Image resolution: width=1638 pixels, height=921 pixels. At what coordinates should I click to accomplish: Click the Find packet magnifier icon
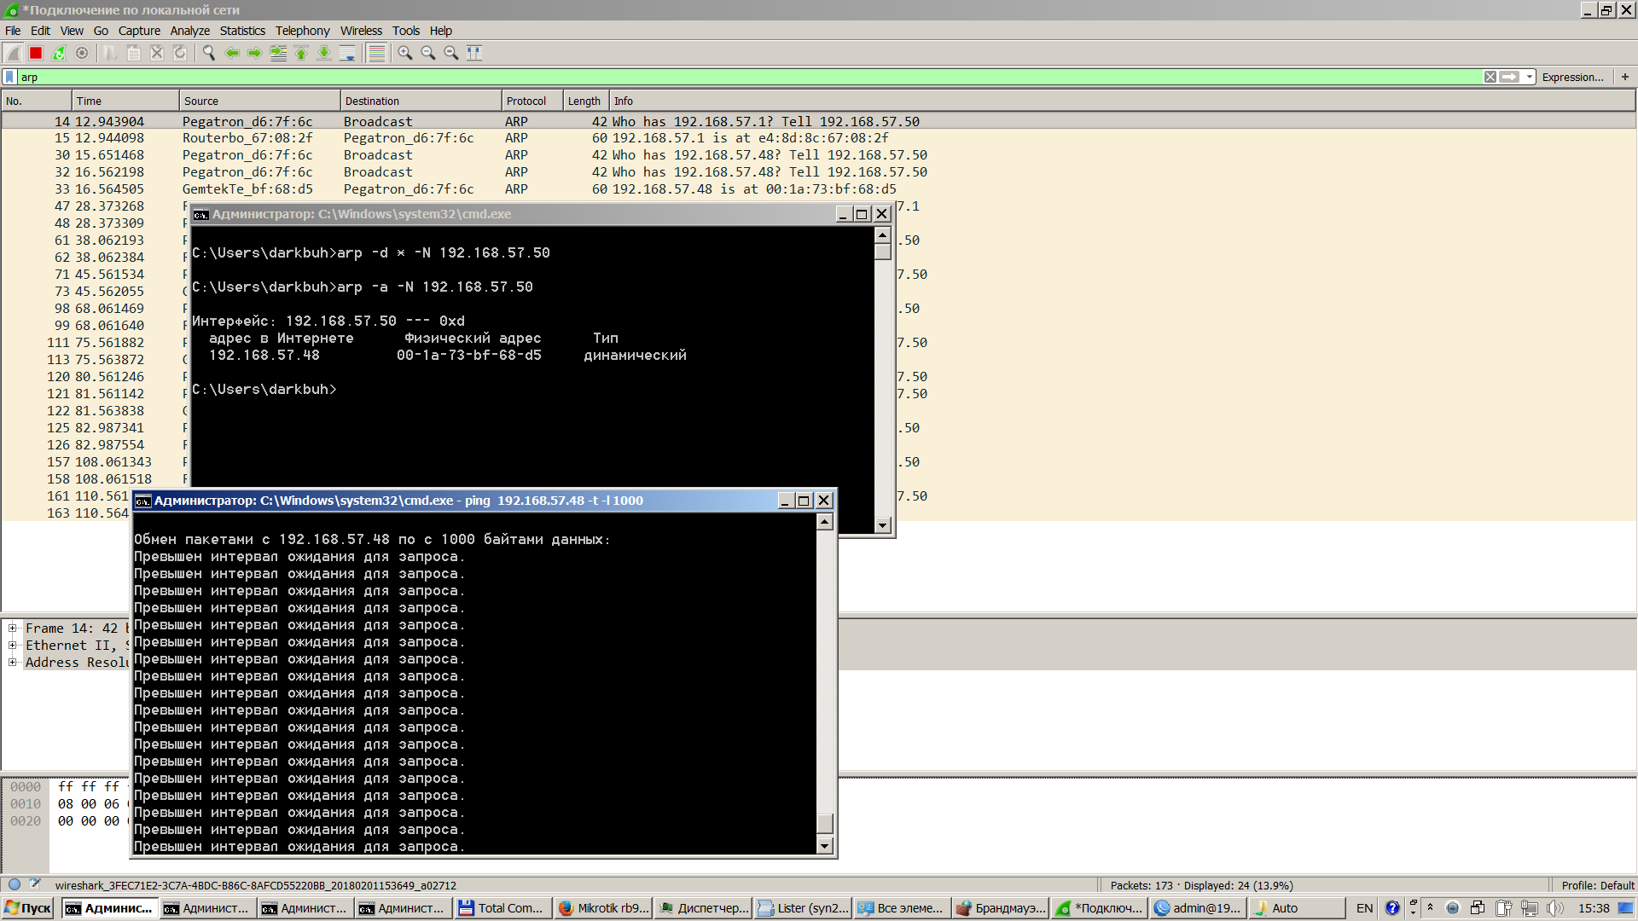point(208,53)
